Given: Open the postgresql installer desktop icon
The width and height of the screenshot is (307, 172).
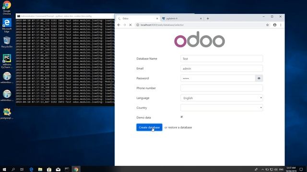Looking at the screenshot, I should point(7,114).
